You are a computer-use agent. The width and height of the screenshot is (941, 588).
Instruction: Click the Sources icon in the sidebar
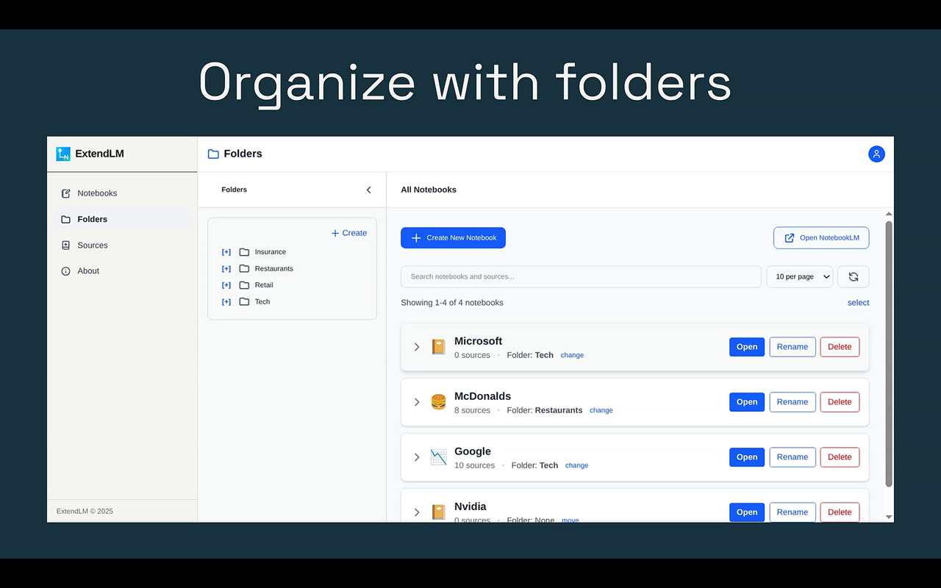tap(65, 245)
